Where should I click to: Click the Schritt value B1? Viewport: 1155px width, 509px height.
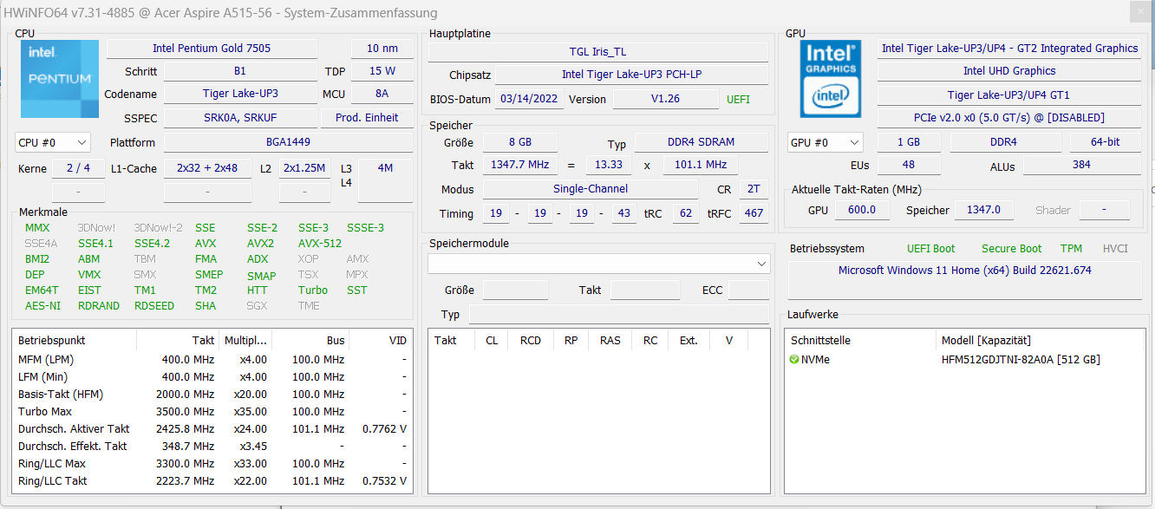tap(240, 71)
